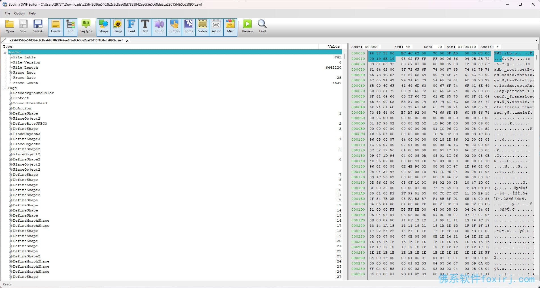Screen dimensions: 540x288
Task: Expand the Frame Rect node
Action: click(x=10, y=73)
